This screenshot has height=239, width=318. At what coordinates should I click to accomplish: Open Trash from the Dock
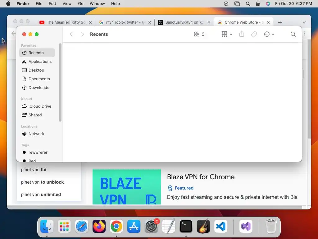coord(271,226)
